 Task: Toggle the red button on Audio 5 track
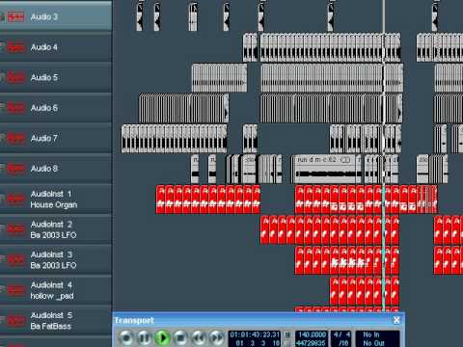pyautogui.click(x=15, y=77)
